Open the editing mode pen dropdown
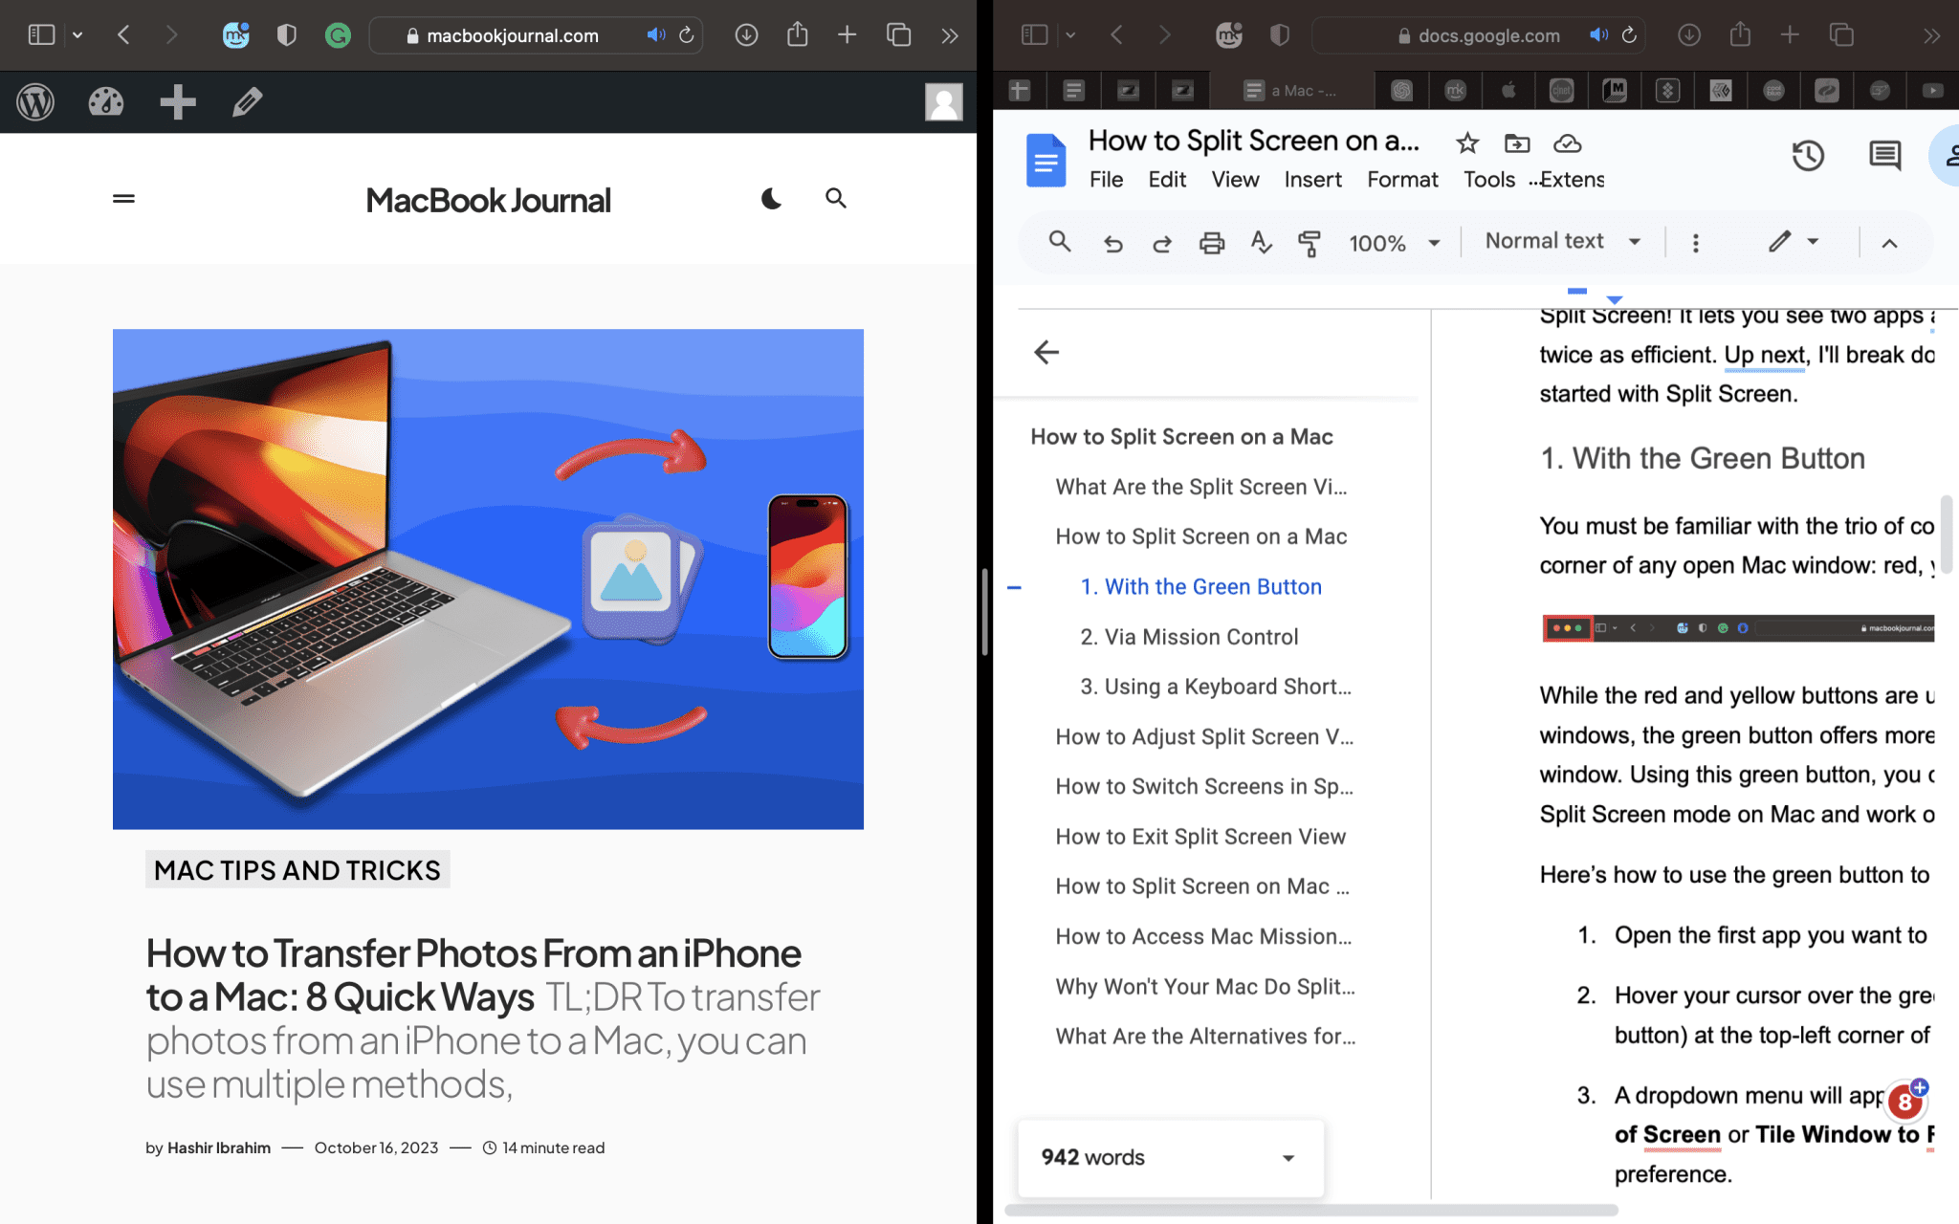 click(x=1794, y=242)
